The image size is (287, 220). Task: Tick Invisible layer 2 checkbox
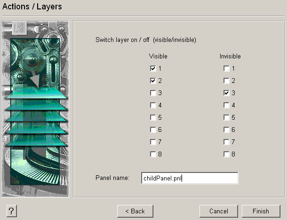coord(226,81)
